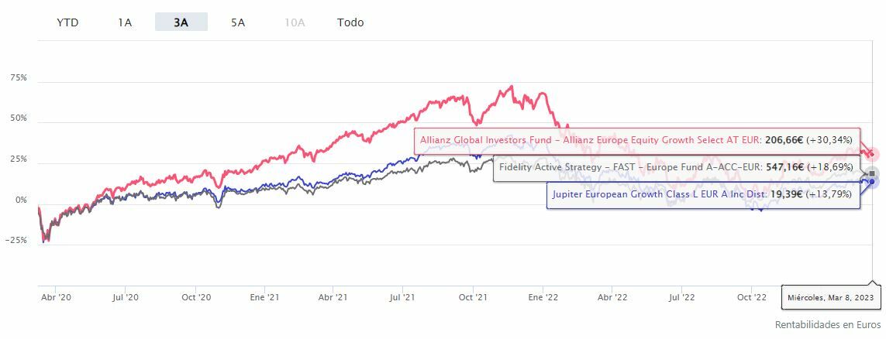
Task: Choose the 5A time range
Action: (x=238, y=22)
